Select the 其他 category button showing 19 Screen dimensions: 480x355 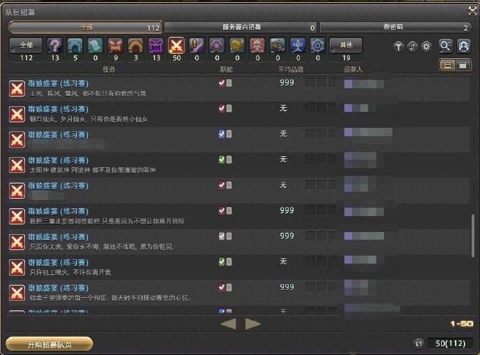point(346,46)
